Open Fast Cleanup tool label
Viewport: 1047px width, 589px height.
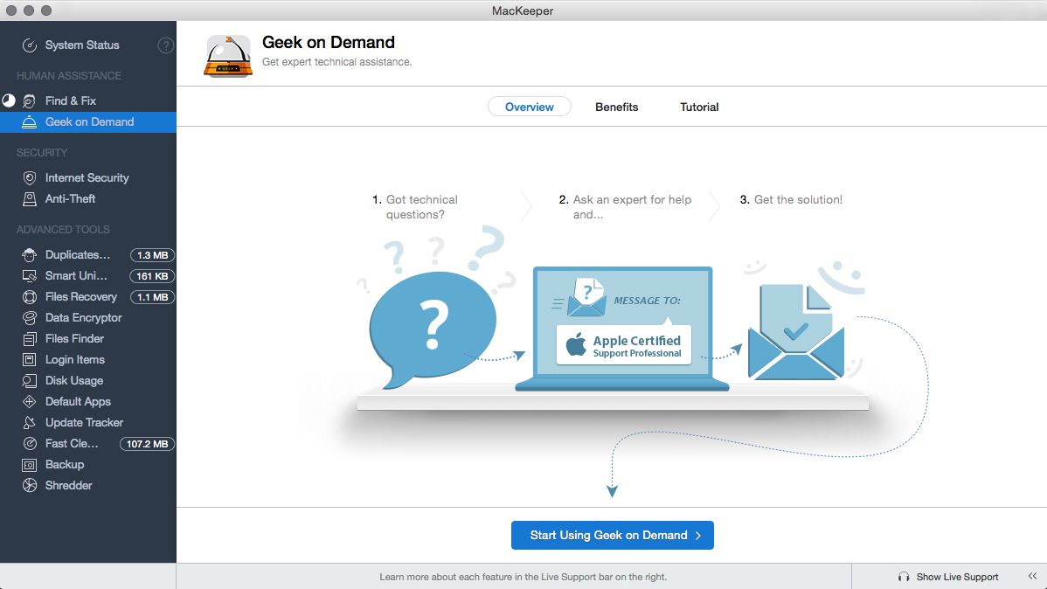coord(72,443)
